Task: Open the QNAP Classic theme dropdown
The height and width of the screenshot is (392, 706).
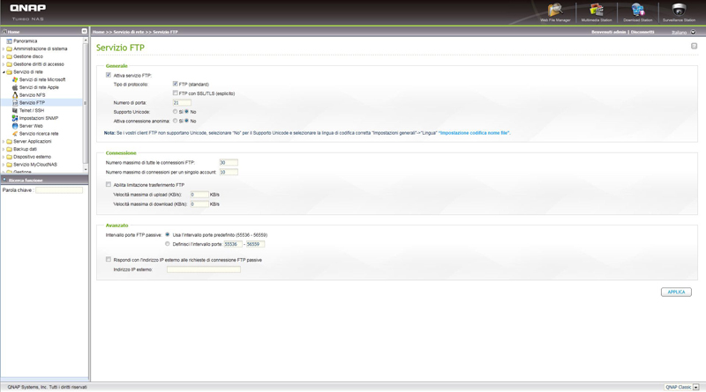Action: [682, 387]
